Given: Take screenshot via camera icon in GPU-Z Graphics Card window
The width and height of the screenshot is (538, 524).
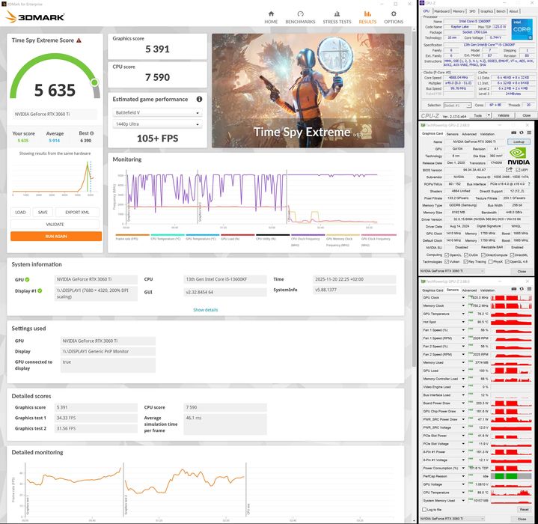Looking at the screenshot, I should 513,132.
